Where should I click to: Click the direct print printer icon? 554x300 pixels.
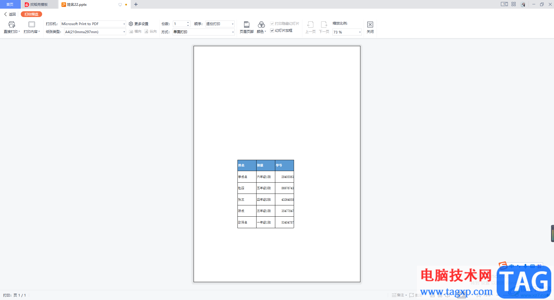coord(12,25)
